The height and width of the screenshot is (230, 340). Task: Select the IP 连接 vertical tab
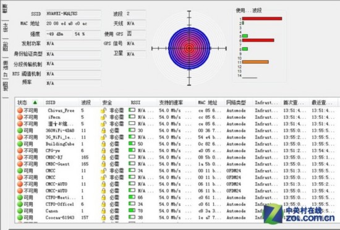tap(5, 67)
